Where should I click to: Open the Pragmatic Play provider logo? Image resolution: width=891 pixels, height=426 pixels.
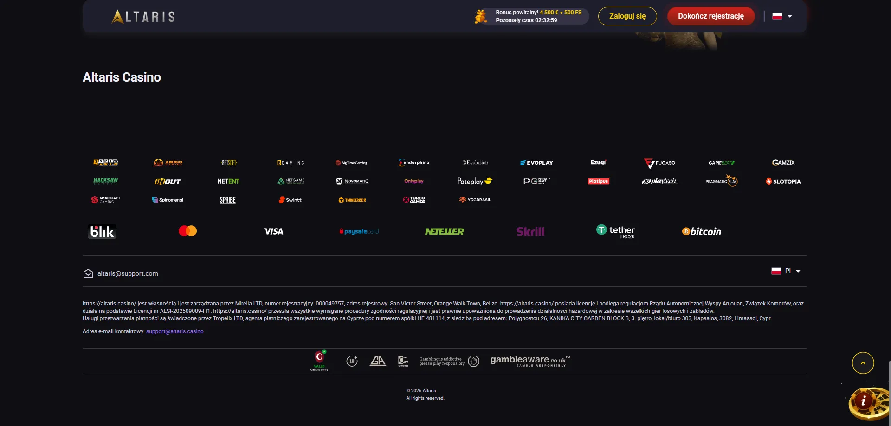(x=722, y=181)
